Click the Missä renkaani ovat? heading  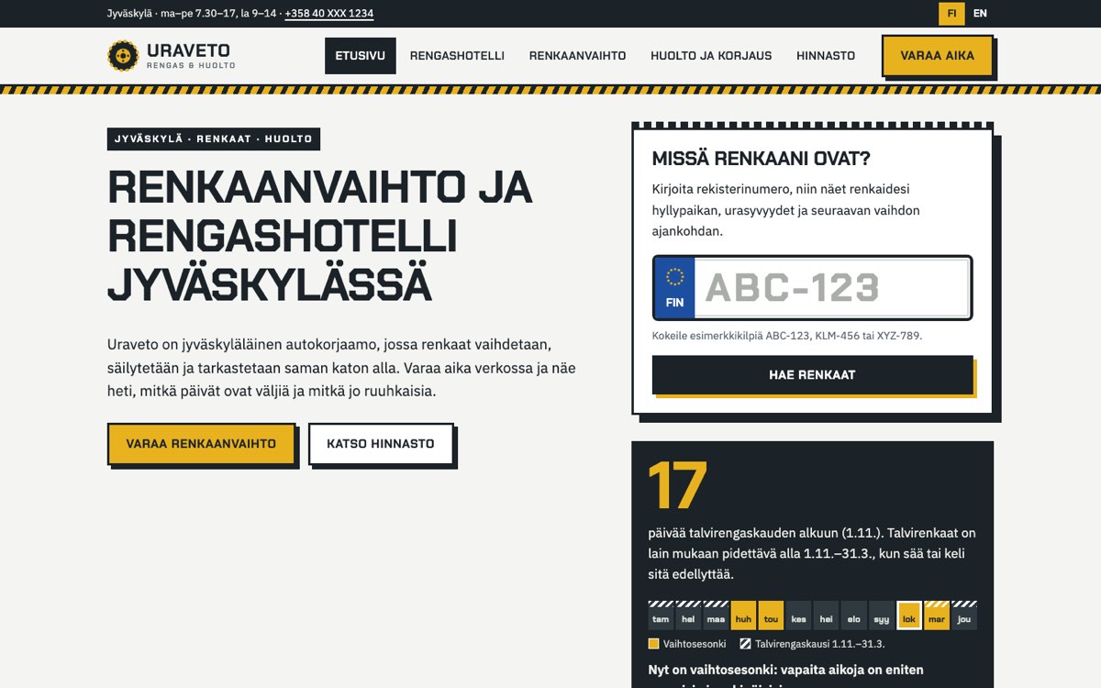coord(761,159)
